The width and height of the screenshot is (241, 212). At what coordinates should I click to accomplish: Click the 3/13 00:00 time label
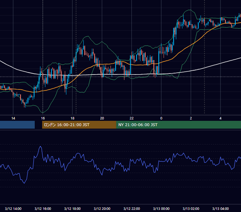coord(161,208)
